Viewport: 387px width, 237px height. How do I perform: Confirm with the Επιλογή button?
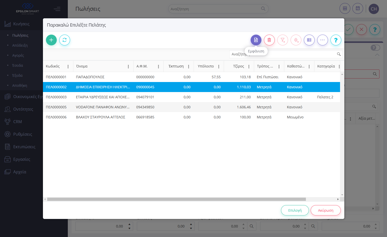tap(295, 210)
